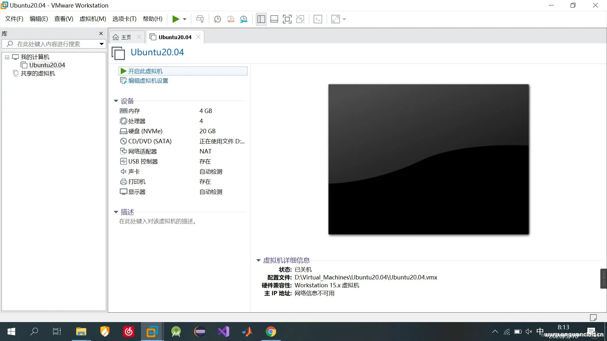Click 编辑虚拟机设置 link
The image size is (607, 341).
(148, 81)
